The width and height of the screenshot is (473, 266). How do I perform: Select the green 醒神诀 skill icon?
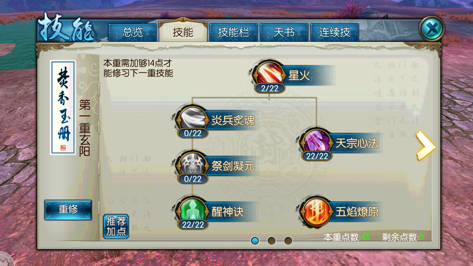[x=192, y=209]
